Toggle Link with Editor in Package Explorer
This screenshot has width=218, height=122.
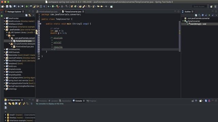[30, 15]
